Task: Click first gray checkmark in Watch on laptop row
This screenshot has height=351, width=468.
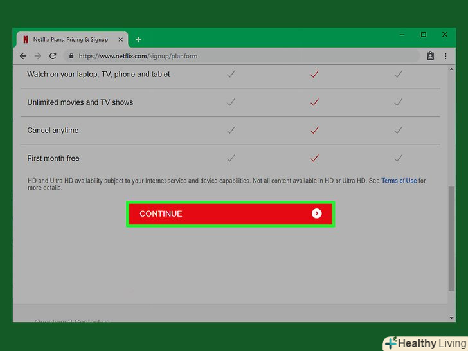Action: point(231,74)
